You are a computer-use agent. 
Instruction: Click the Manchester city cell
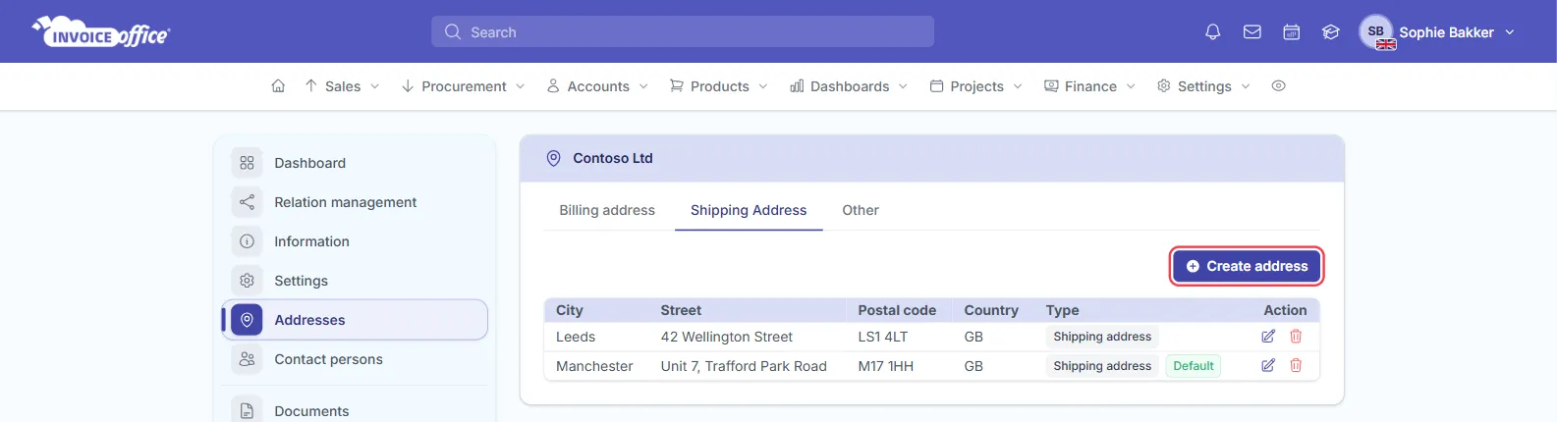(594, 366)
